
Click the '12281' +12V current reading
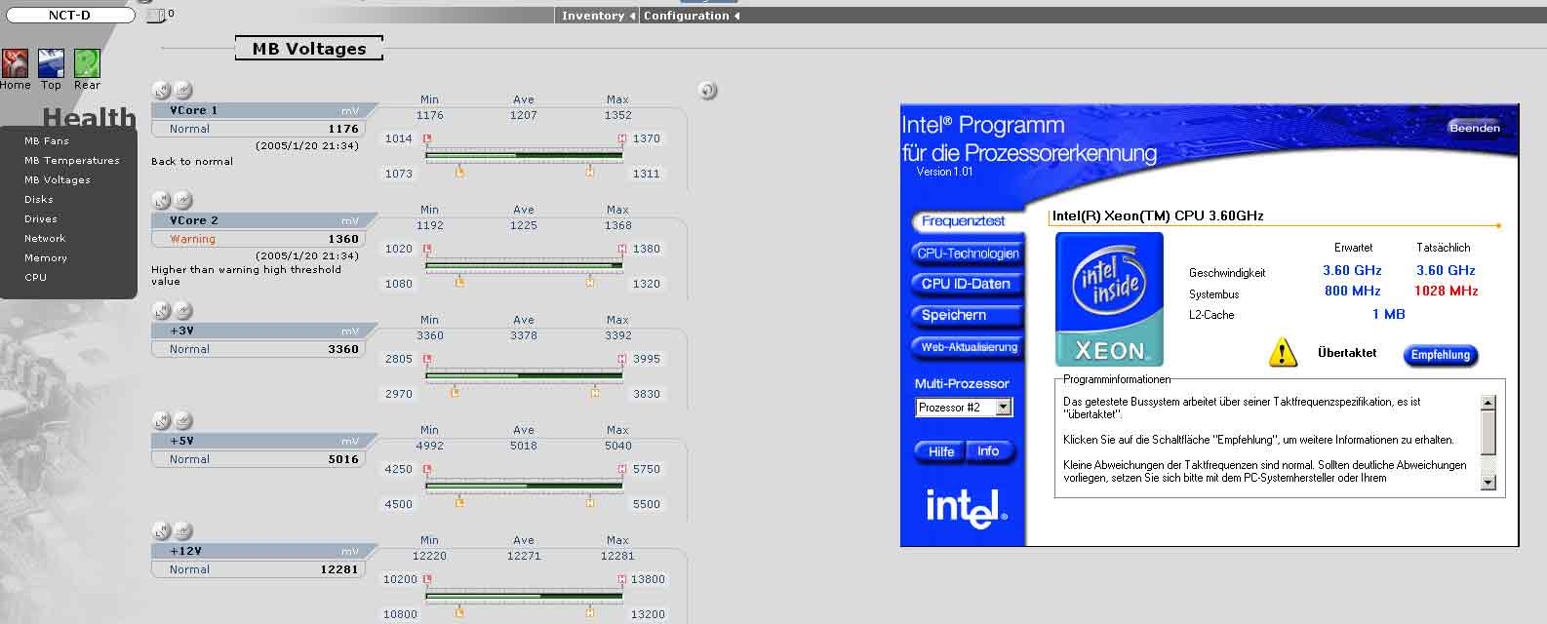click(x=339, y=569)
